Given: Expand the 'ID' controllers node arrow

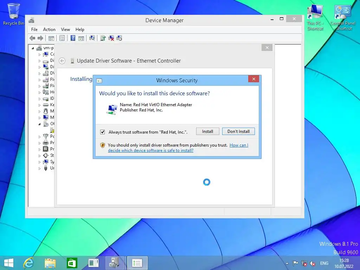Looking at the screenshot, I should pyautogui.click(x=39, y=99).
